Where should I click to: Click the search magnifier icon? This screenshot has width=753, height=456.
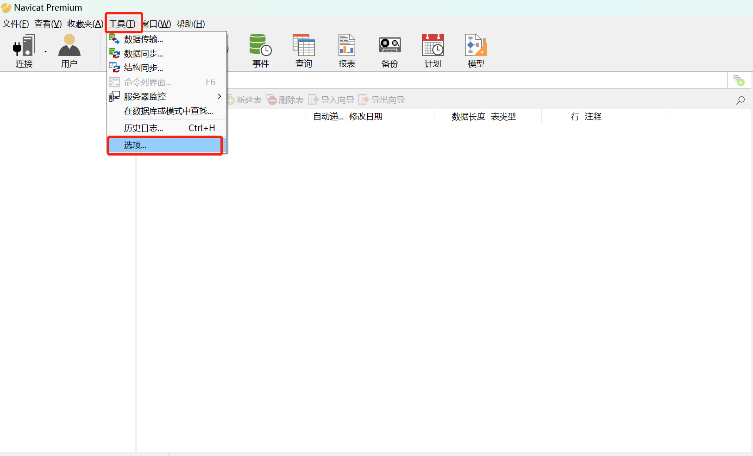[740, 100]
